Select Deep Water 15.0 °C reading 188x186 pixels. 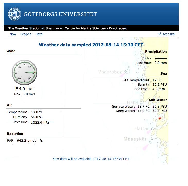tap(144, 111)
